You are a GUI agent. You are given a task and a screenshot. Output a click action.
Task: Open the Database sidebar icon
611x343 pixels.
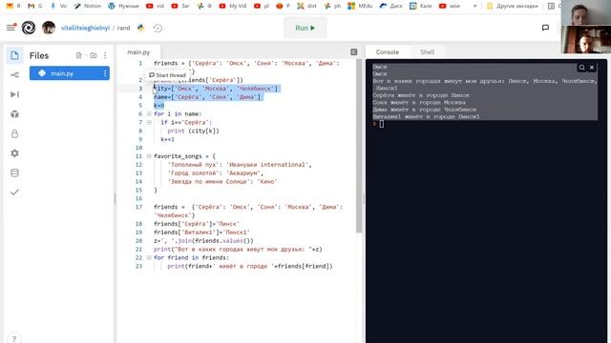(x=14, y=172)
